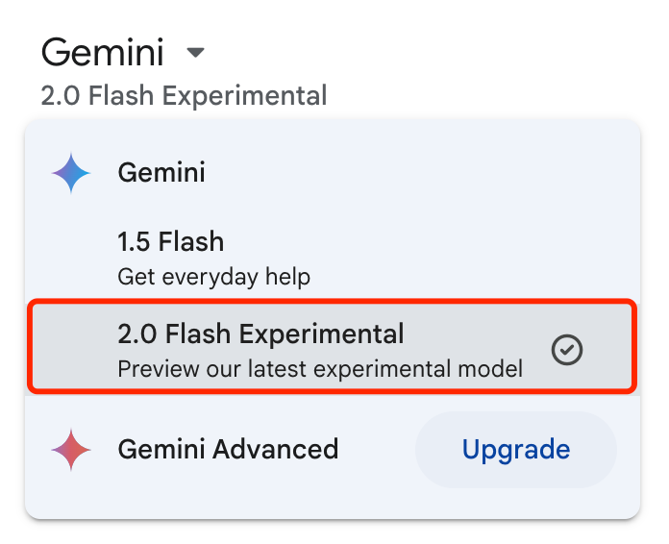Select the 1.5 Flash model
Screen dimensions: 669x544
[x=333, y=259]
